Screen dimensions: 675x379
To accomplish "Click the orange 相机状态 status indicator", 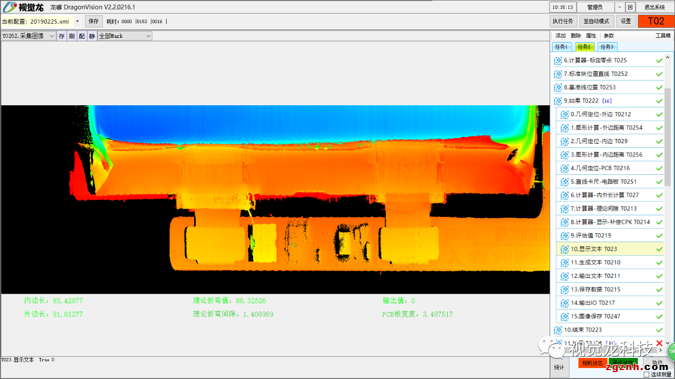I will 592,363.
